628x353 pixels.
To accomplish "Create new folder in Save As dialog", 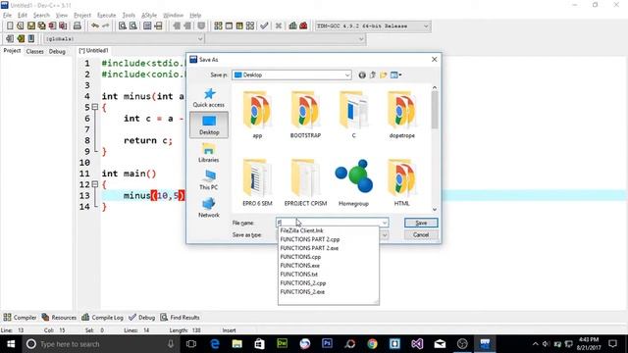I will coord(384,75).
